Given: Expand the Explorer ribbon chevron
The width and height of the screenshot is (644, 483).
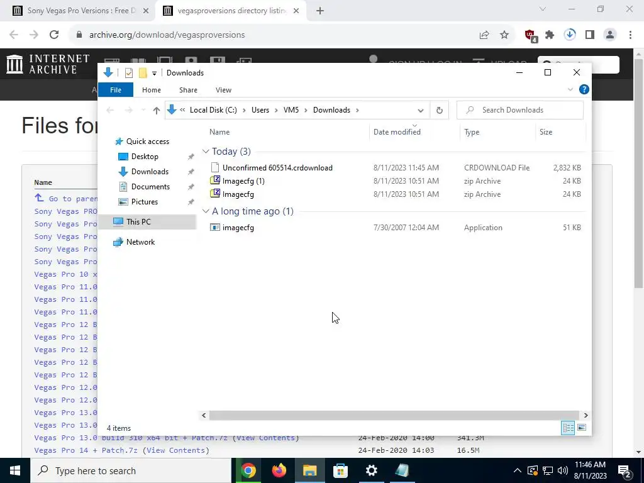Looking at the screenshot, I should pos(570,89).
